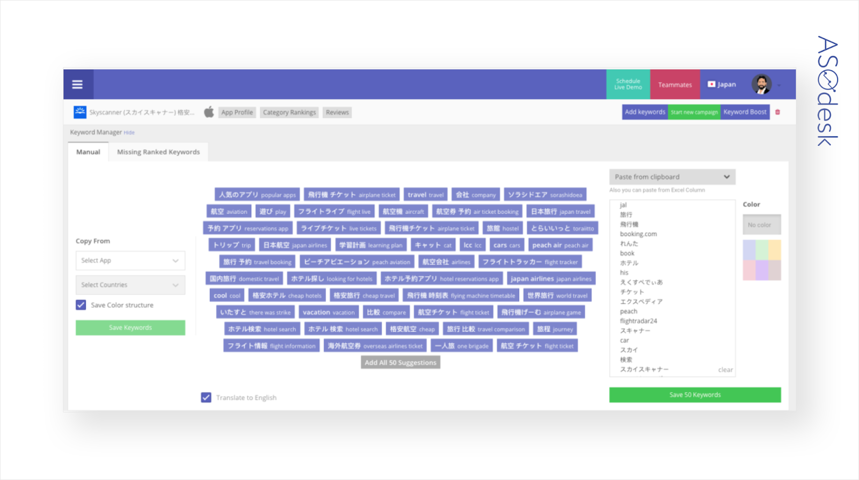Pick the light orange color swatch

(x=775, y=250)
